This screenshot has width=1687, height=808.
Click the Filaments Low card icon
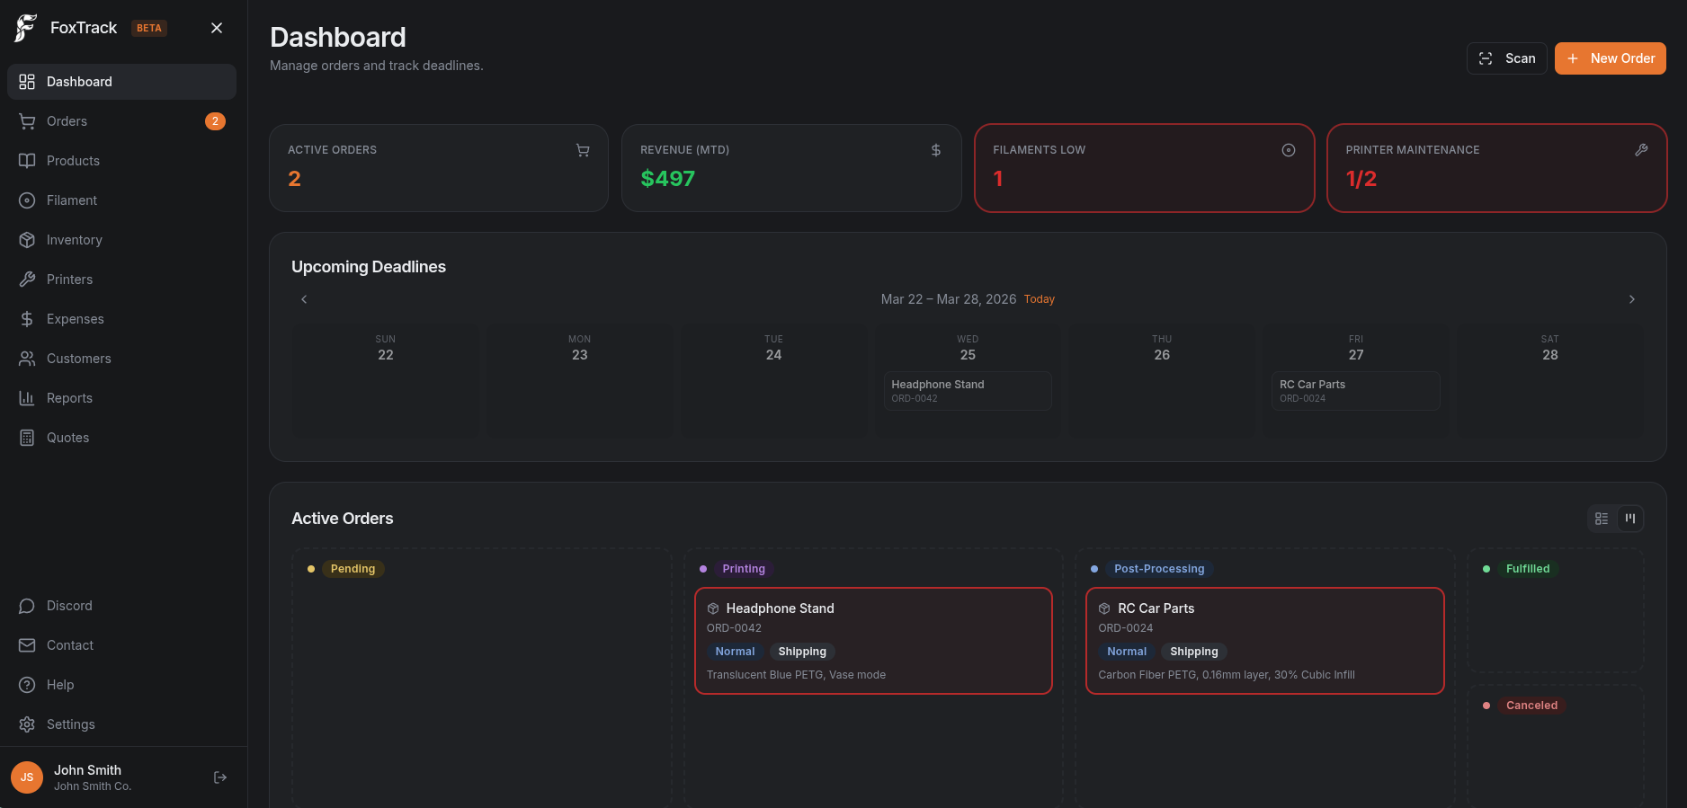click(x=1288, y=150)
